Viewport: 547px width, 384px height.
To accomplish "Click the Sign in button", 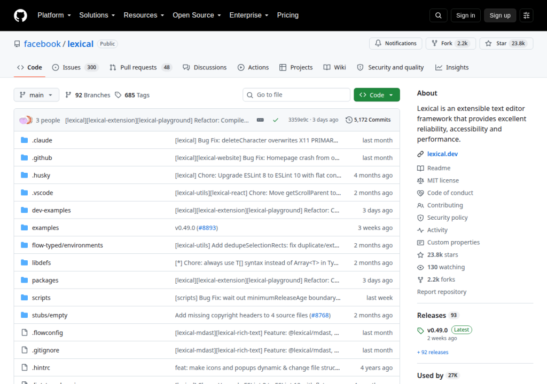I will 465,15.
